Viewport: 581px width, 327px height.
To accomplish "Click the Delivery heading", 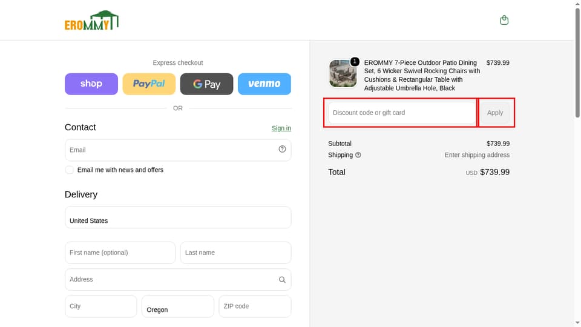I will [x=81, y=194].
